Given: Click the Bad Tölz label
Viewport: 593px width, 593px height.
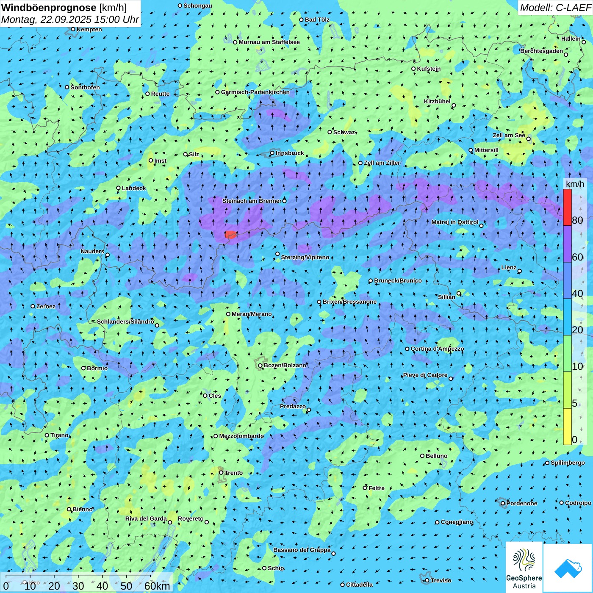Looking at the screenshot, I should [317, 20].
